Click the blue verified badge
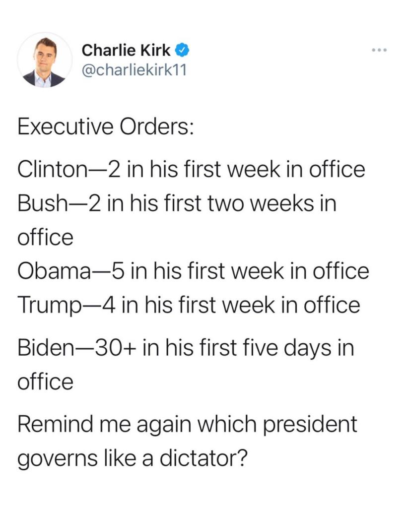 183,50
